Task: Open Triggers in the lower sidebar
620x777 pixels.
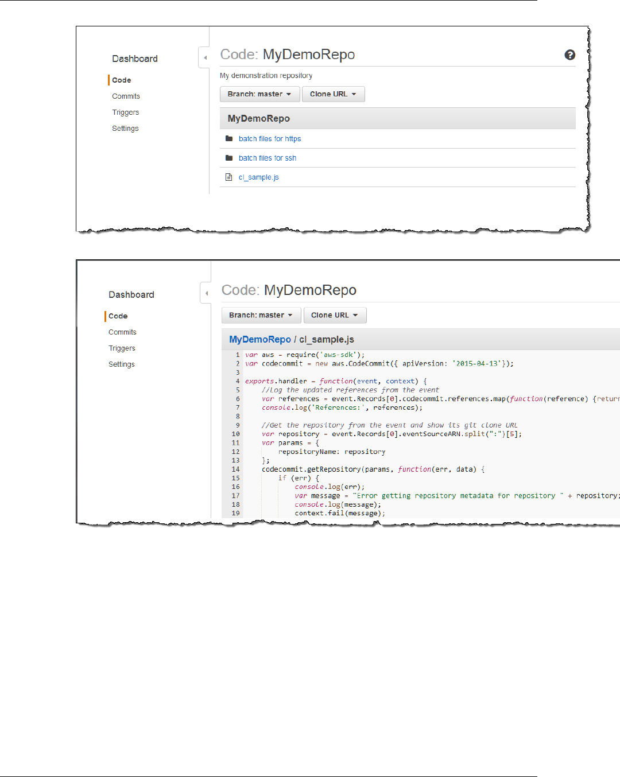Action: coord(122,348)
